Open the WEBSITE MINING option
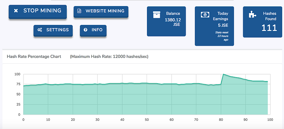Screen dimensions: 284x129 (x=101, y=12)
